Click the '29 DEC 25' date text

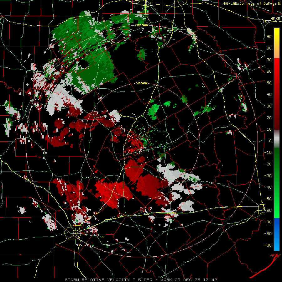coord(187,280)
